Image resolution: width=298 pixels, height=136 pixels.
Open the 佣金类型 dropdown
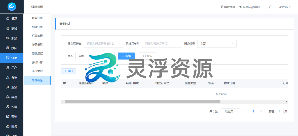[x=217, y=43]
